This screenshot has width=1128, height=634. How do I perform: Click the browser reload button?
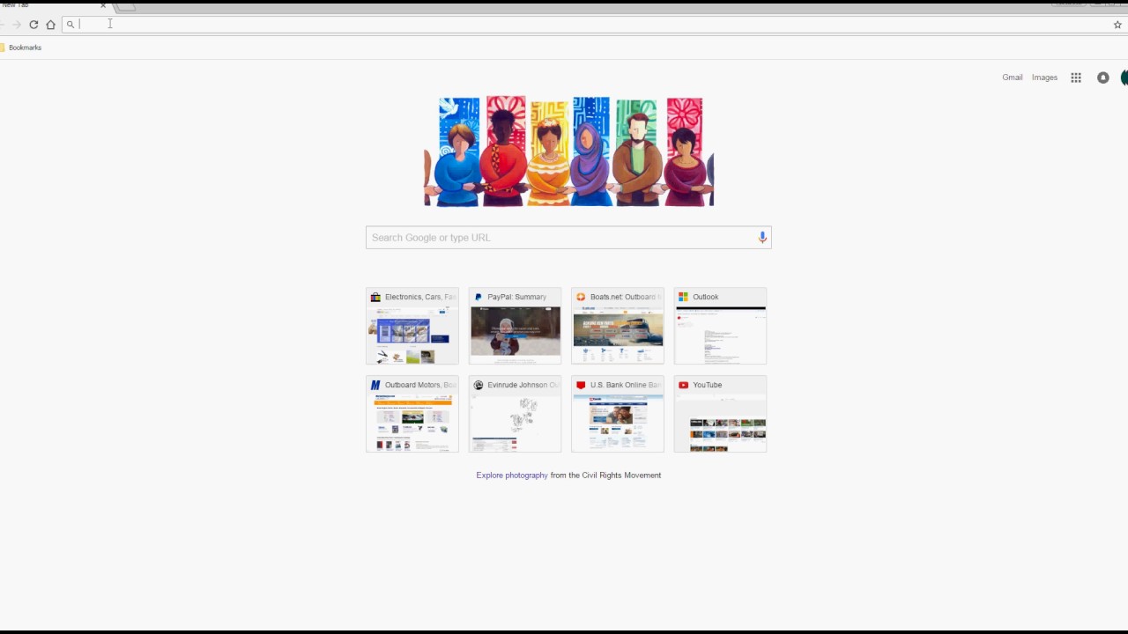(x=33, y=25)
